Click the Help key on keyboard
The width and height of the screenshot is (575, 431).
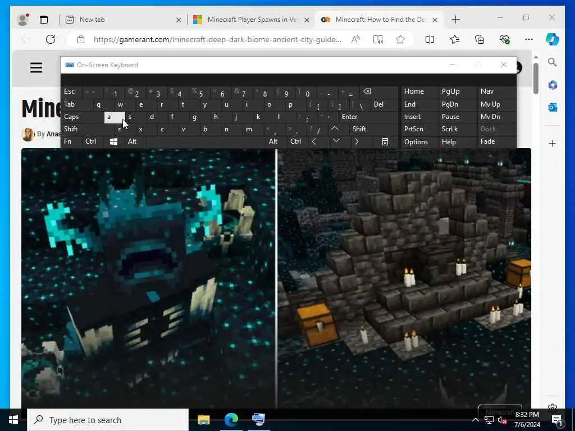457,142
